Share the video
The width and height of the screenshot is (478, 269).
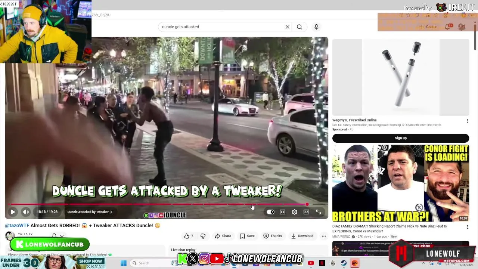223,236
